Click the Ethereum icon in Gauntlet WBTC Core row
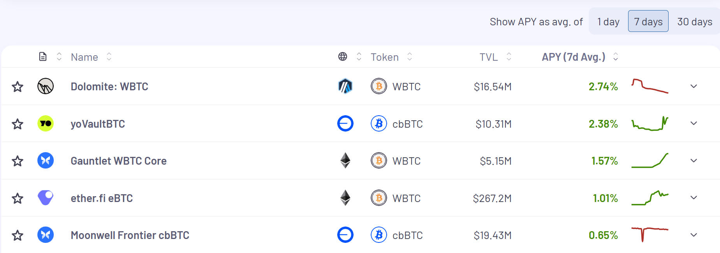The width and height of the screenshot is (720, 253). tap(345, 160)
